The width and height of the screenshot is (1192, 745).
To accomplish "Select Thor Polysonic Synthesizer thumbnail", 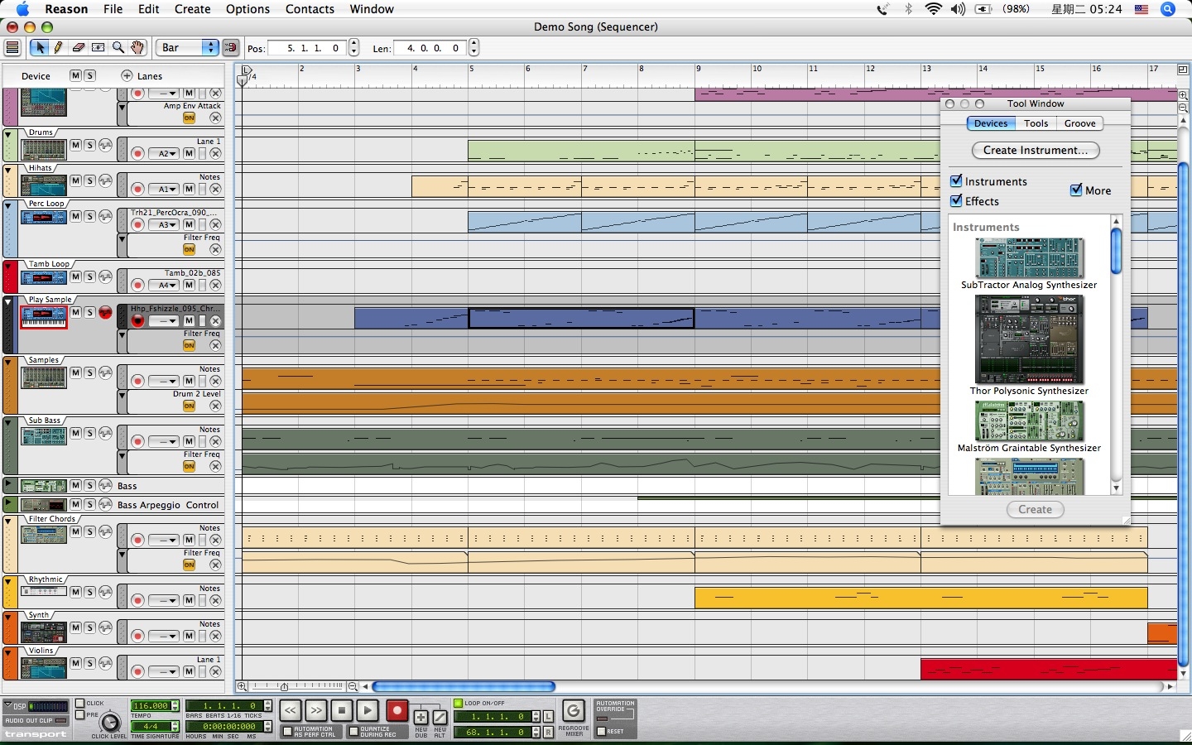I will pos(1029,339).
